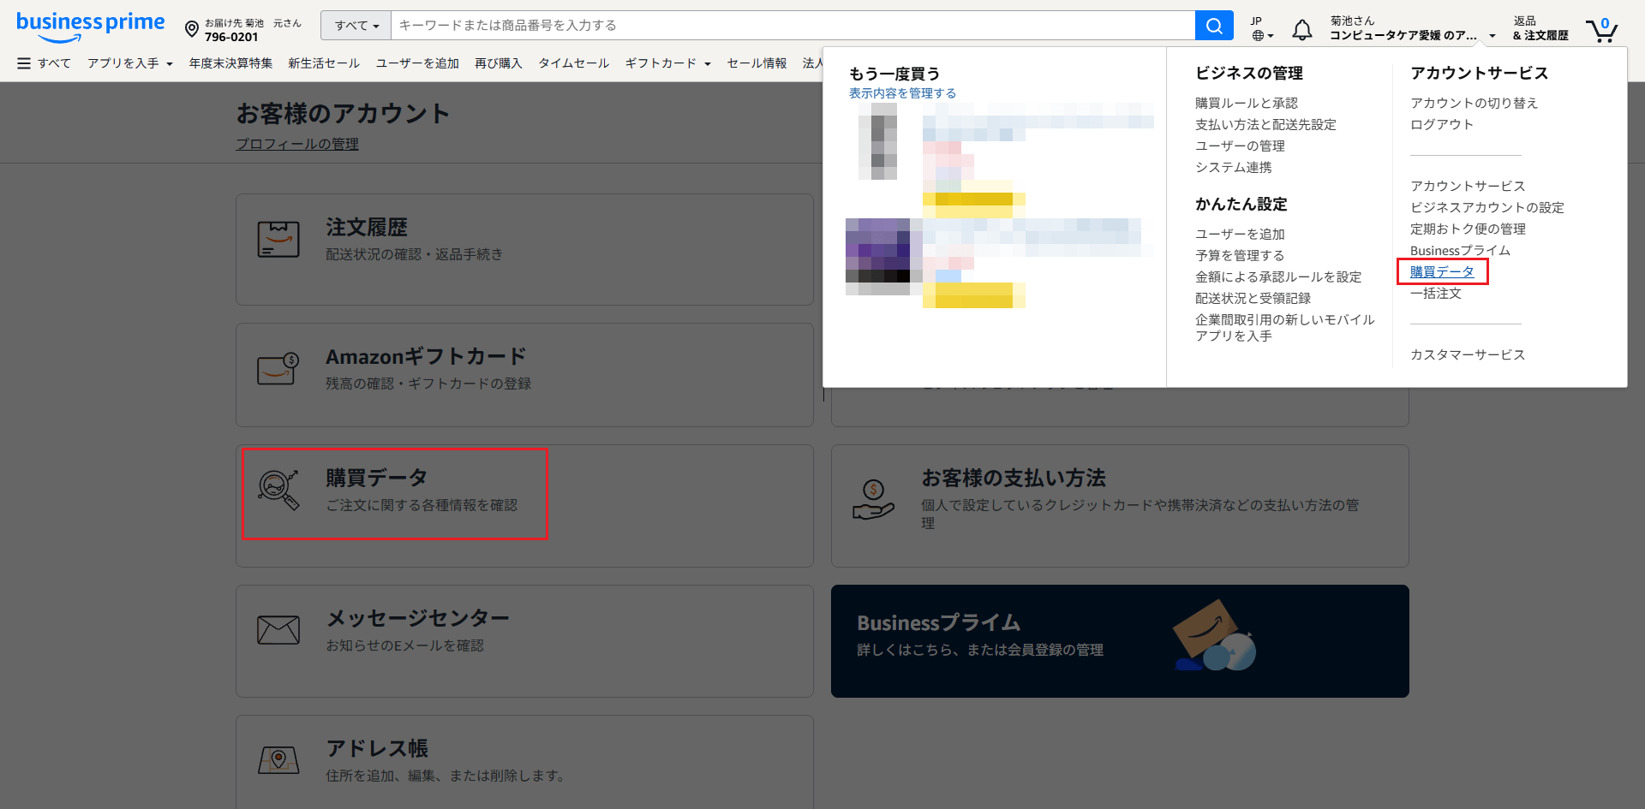Select タイムセール in the navigation bar
The width and height of the screenshot is (1645, 809).
tap(573, 63)
